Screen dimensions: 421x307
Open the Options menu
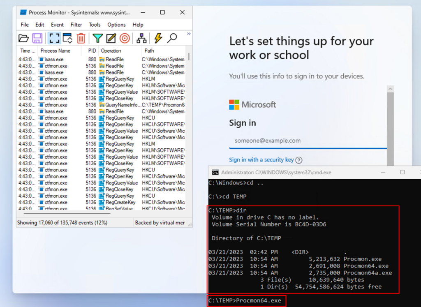[x=116, y=25]
